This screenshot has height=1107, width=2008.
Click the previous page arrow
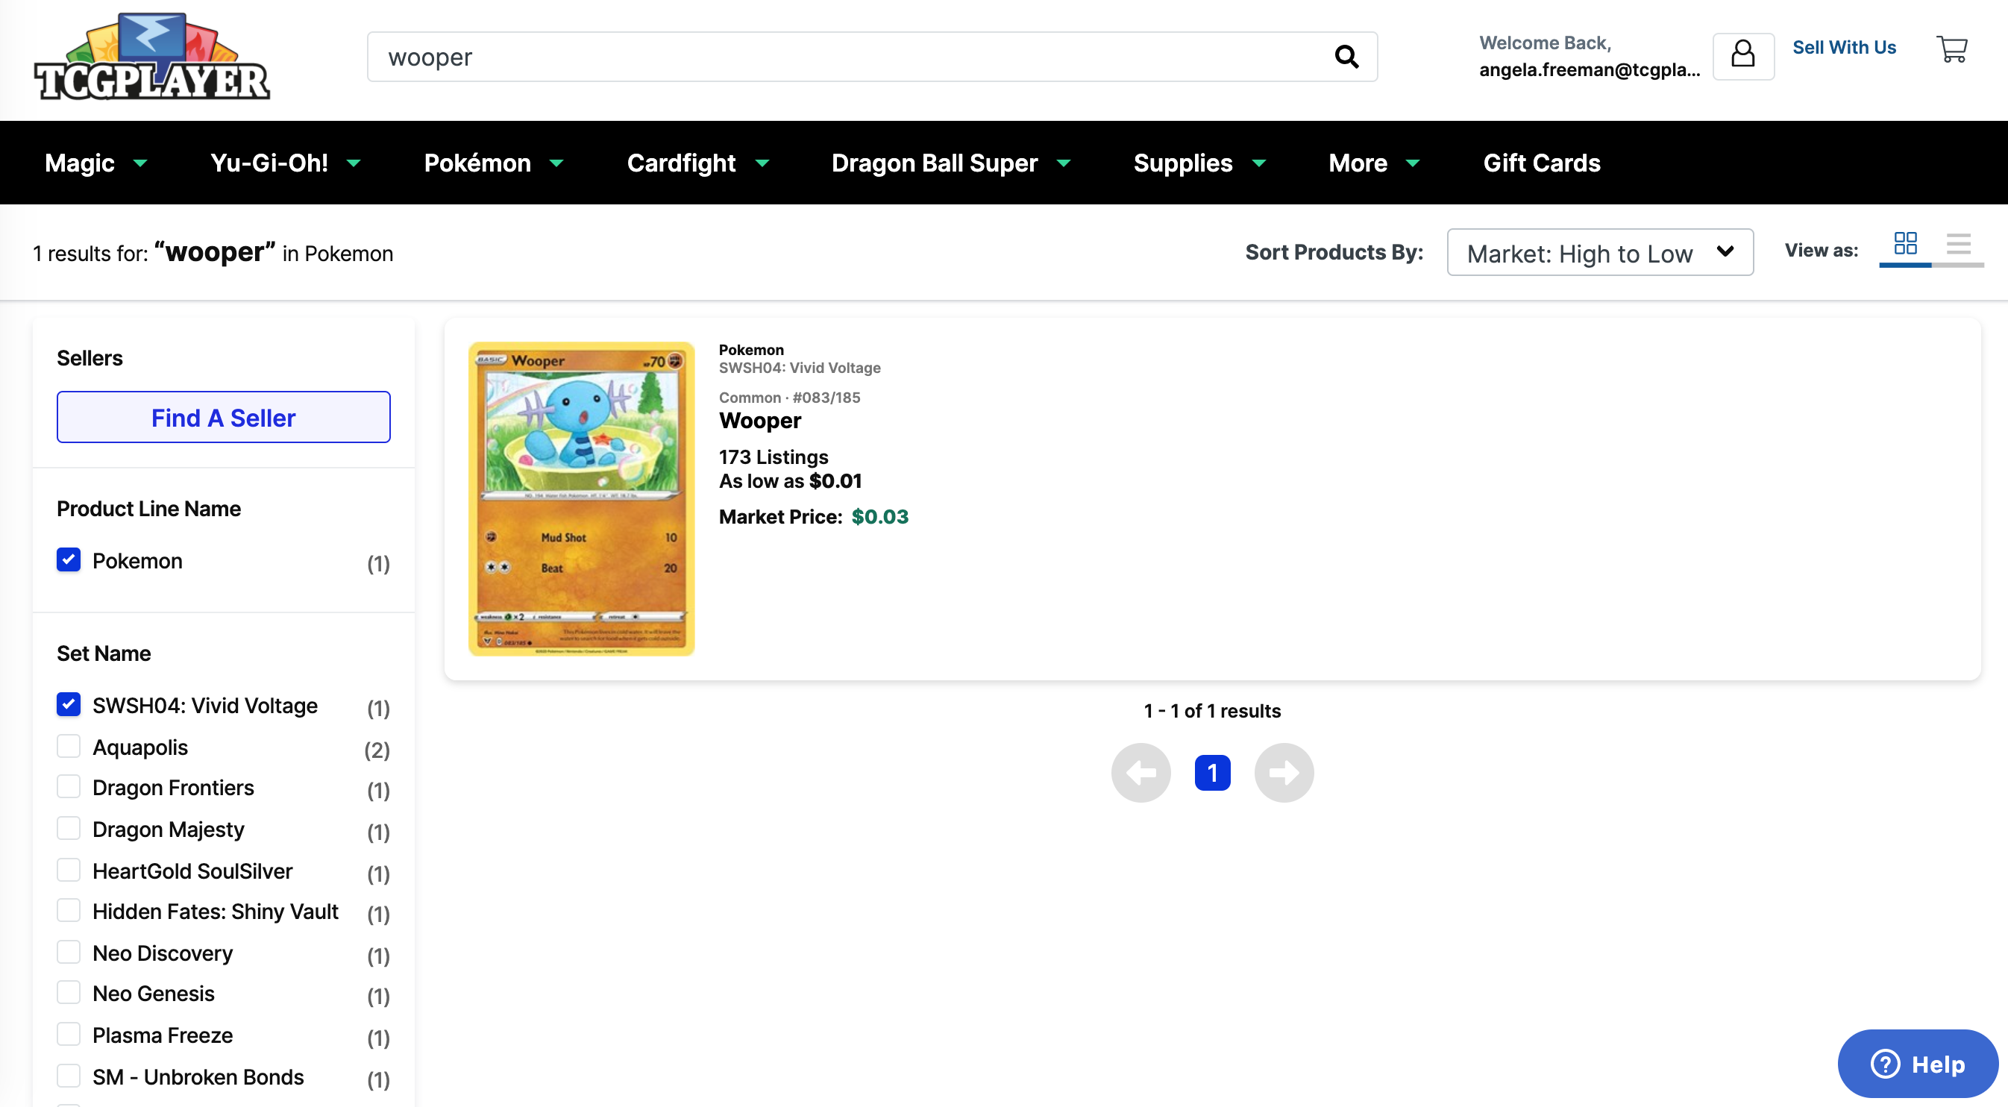tap(1141, 773)
